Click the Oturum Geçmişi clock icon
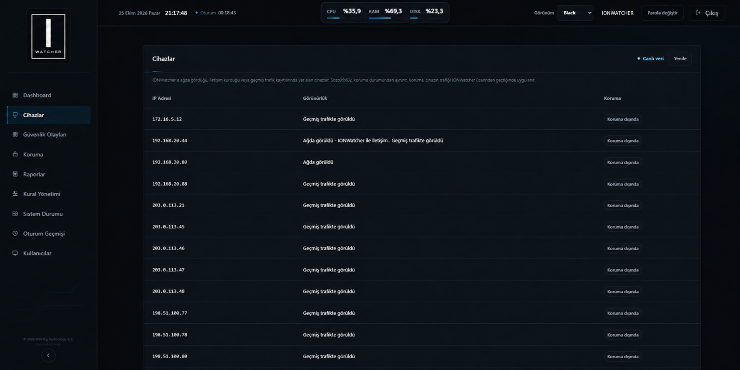 (15, 233)
